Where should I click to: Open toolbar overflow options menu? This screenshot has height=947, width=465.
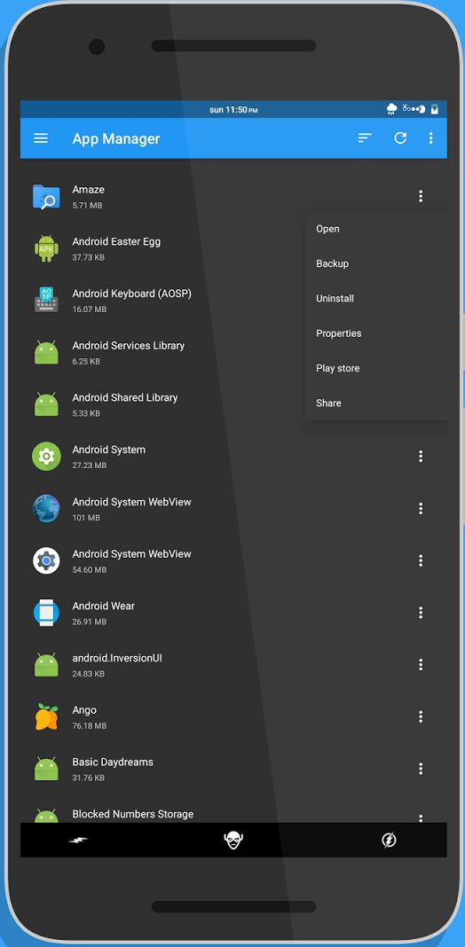pyautogui.click(x=430, y=138)
